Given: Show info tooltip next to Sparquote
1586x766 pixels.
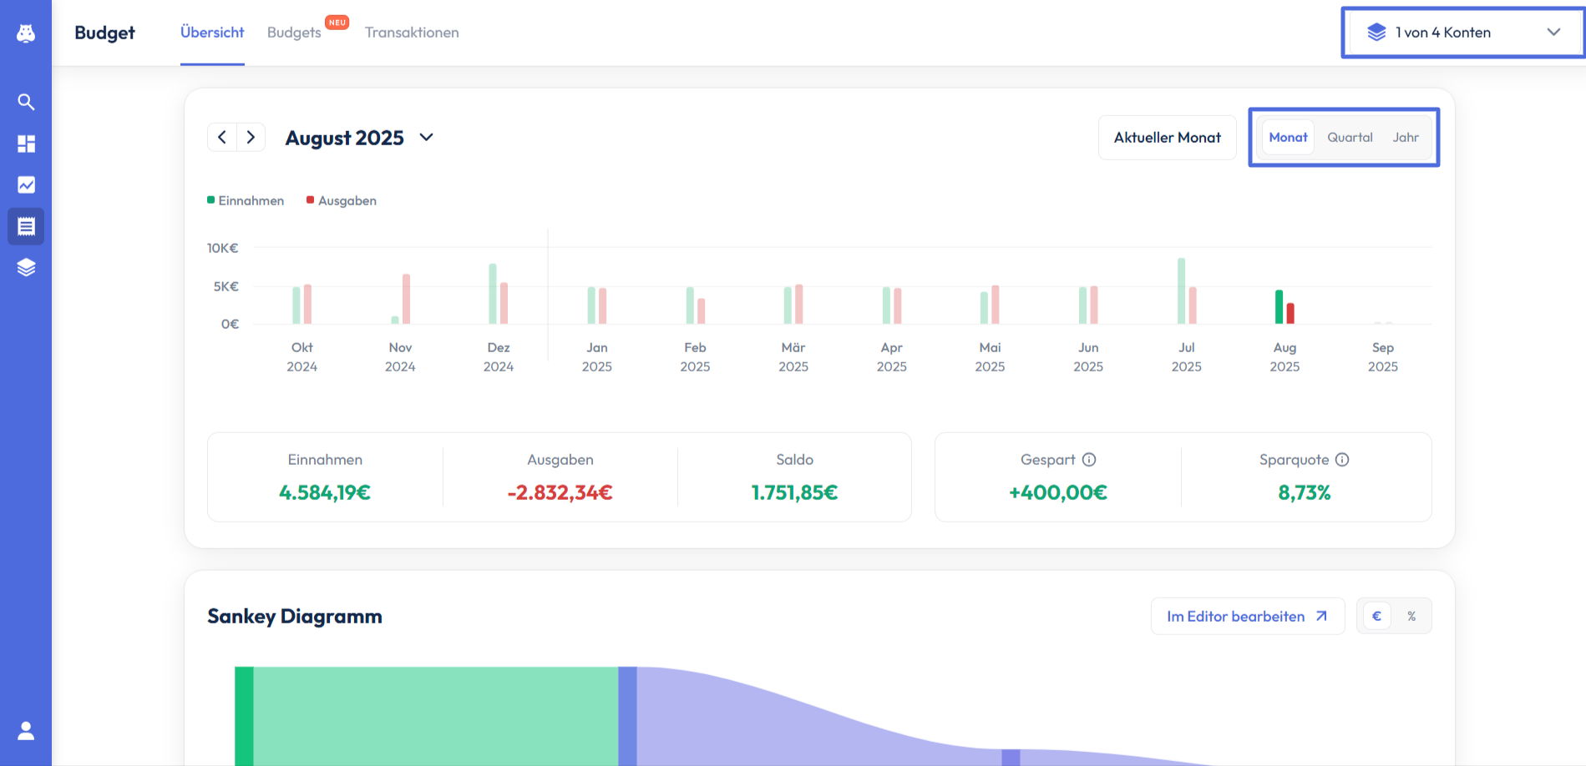Looking at the screenshot, I should [x=1342, y=460].
